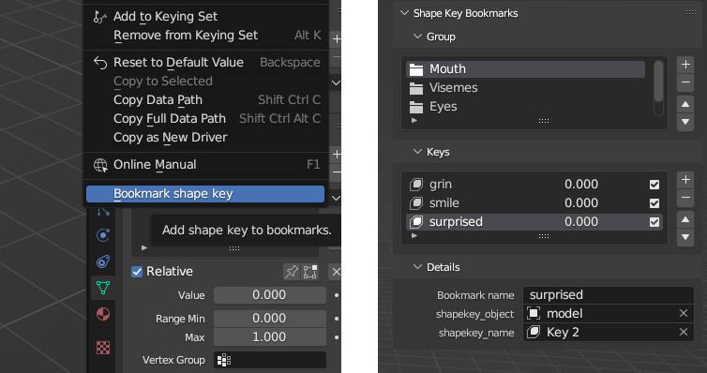Screen dimensions: 707x373
Task: Choose Remove from Keying Set
Action: click(205, 35)
